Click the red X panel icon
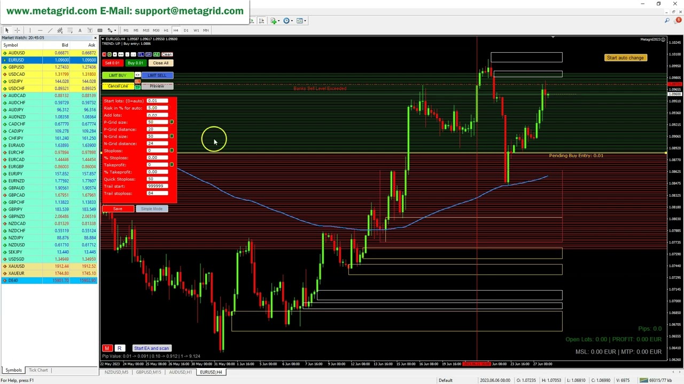 pyautogui.click(x=104, y=54)
